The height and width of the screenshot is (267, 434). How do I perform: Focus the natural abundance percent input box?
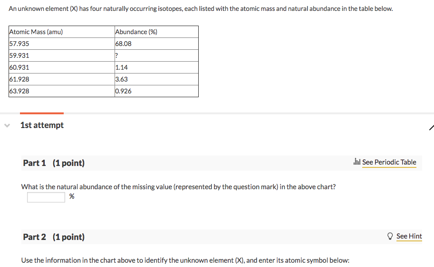pos(46,197)
